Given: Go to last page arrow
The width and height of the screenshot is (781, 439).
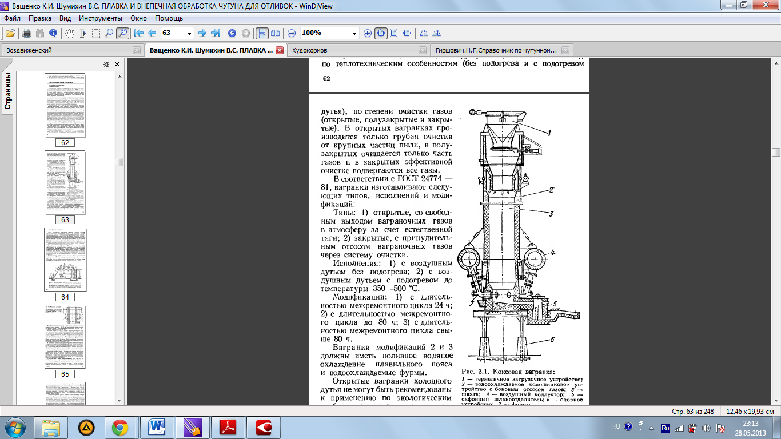Looking at the screenshot, I should (x=216, y=33).
